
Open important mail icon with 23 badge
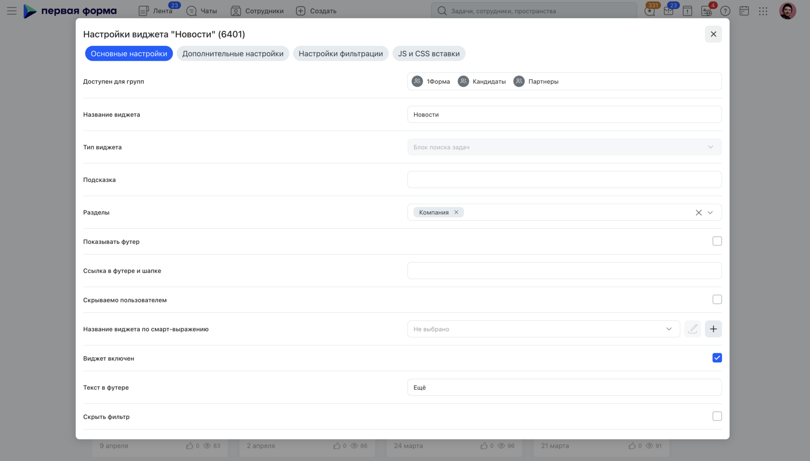(668, 11)
